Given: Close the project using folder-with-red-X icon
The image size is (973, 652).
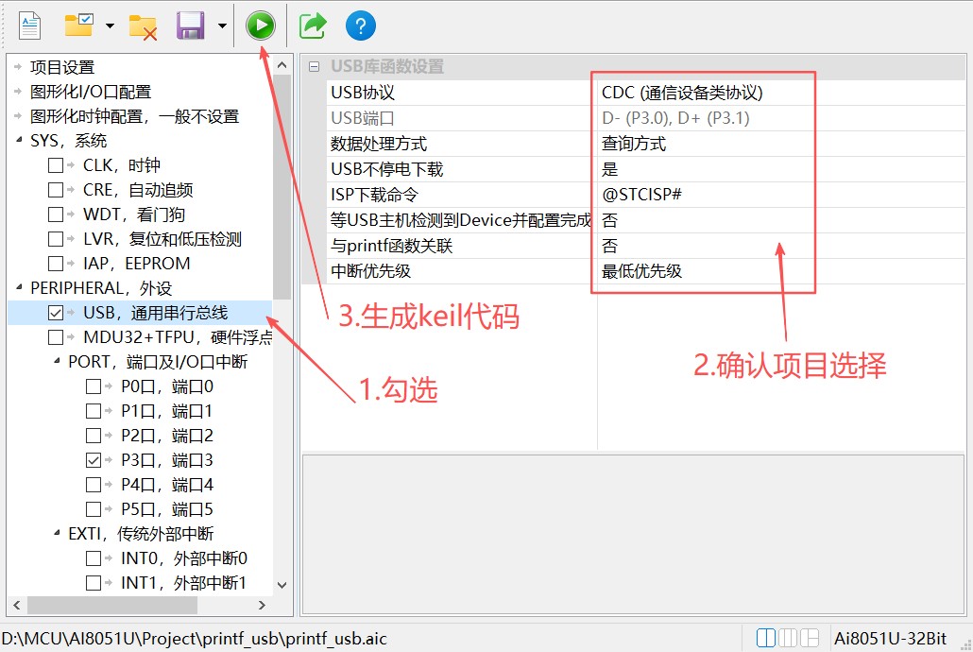Looking at the screenshot, I should [x=144, y=26].
